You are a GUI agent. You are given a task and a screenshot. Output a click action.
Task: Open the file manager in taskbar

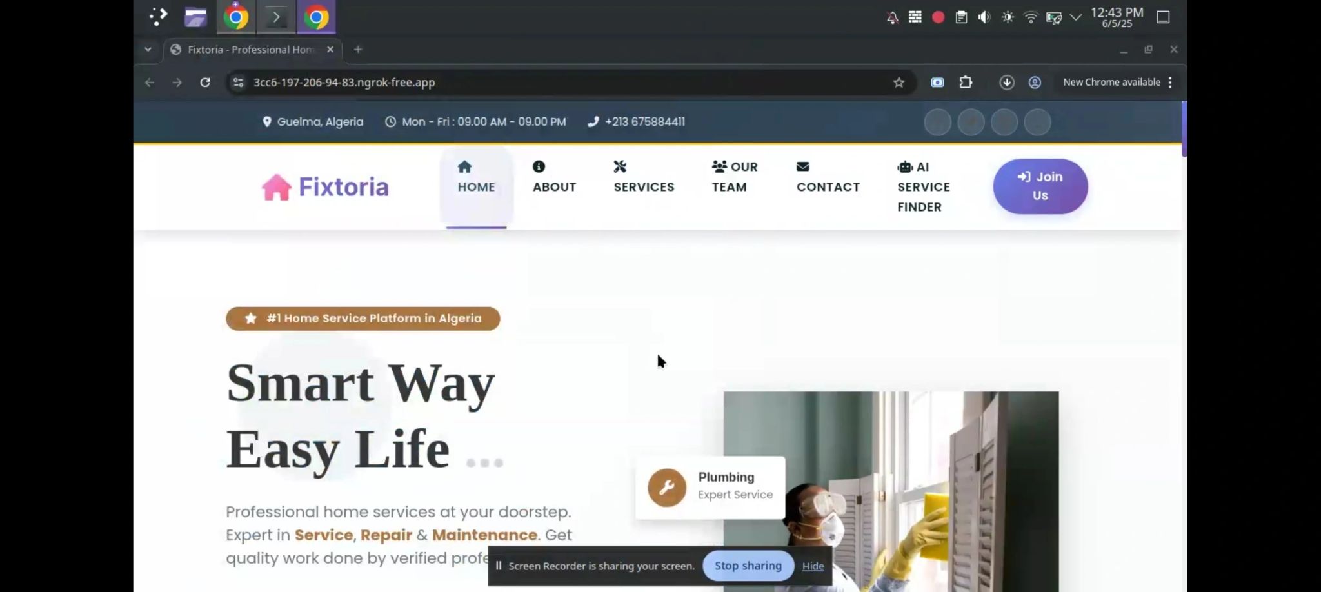pyautogui.click(x=195, y=17)
